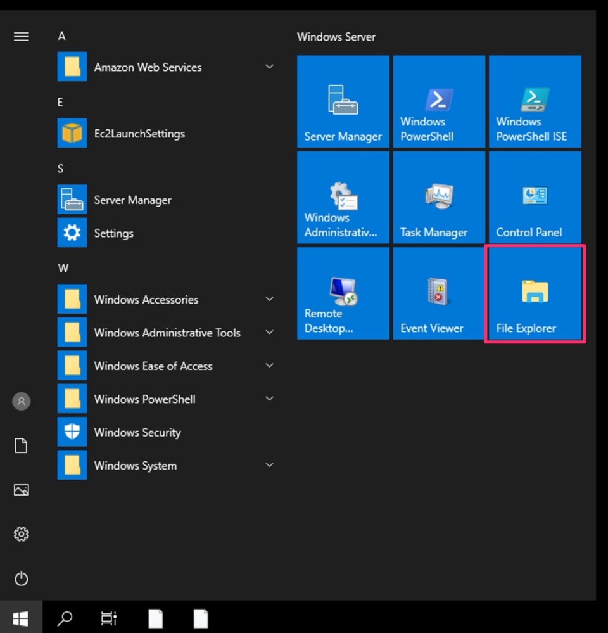The image size is (608, 633).
Task: Open Task View from the taskbar
Action: click(108, 618)
